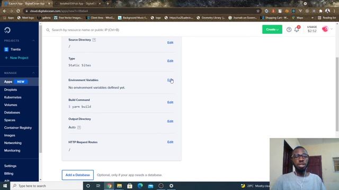Click the Windows taskbar search box

[47, 186]
